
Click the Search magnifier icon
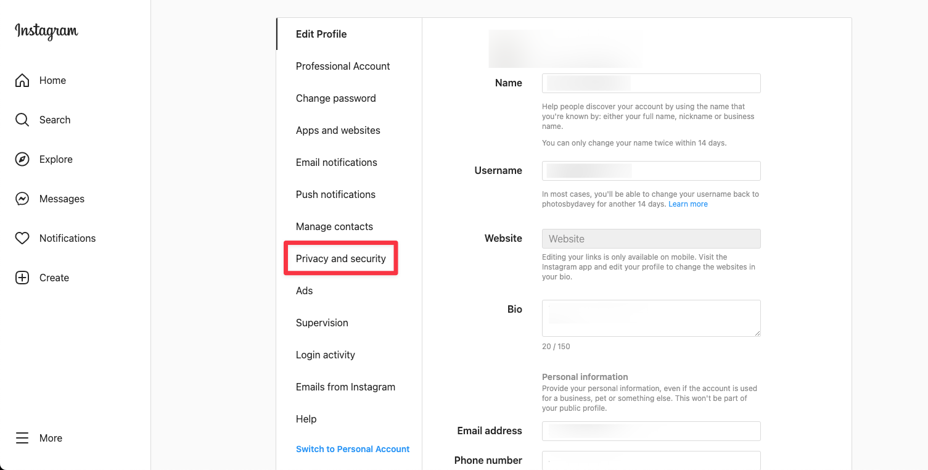pos(22,120)
